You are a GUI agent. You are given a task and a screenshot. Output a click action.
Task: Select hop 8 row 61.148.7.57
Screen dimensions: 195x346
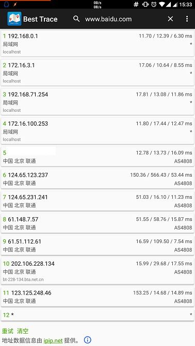98,223
